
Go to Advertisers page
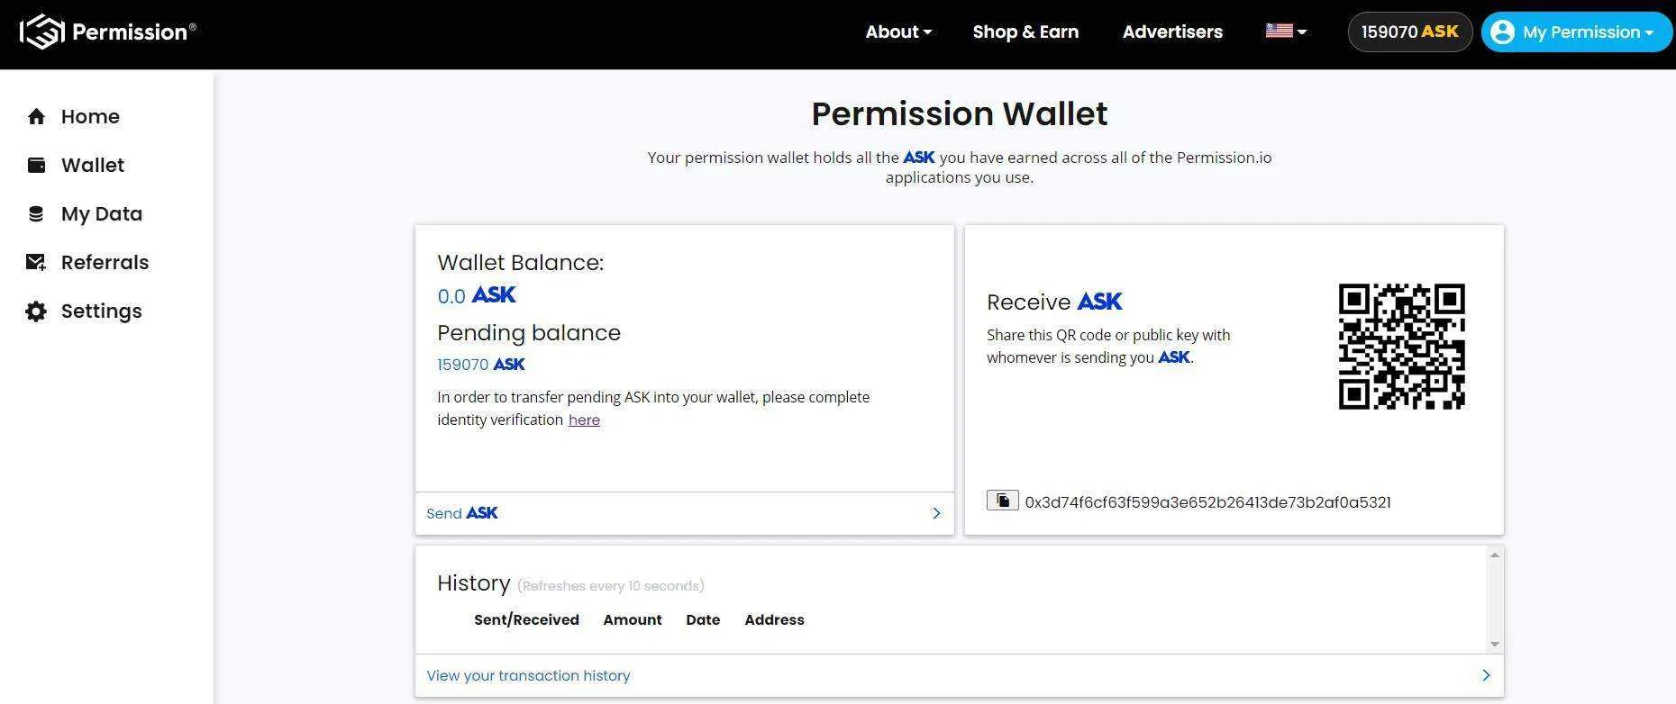click(1172, 32)
